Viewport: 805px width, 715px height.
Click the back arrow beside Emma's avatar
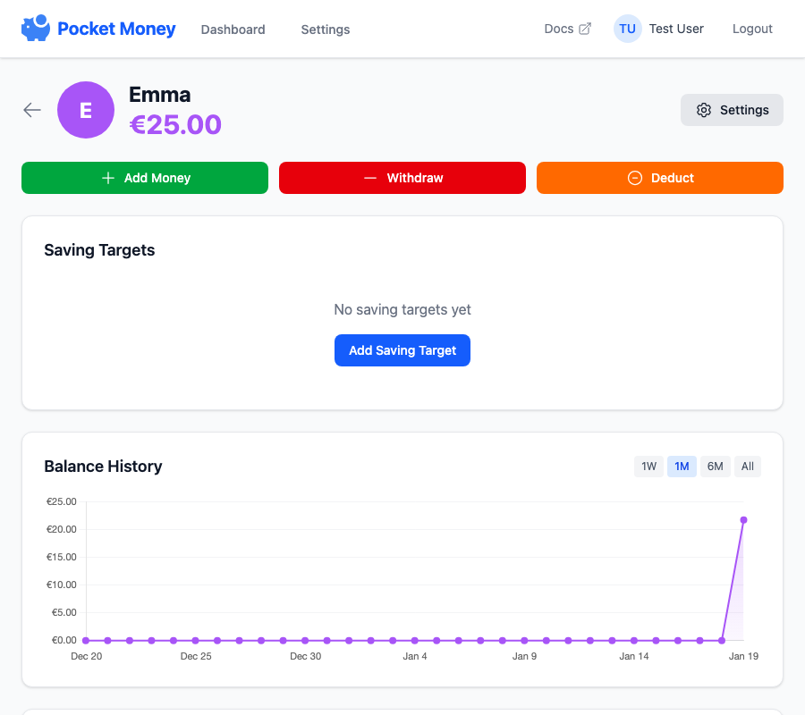coord(32,110)
